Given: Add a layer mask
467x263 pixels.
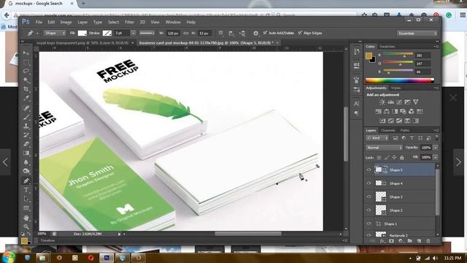Looking at the screenshot, I should (391, 241).
